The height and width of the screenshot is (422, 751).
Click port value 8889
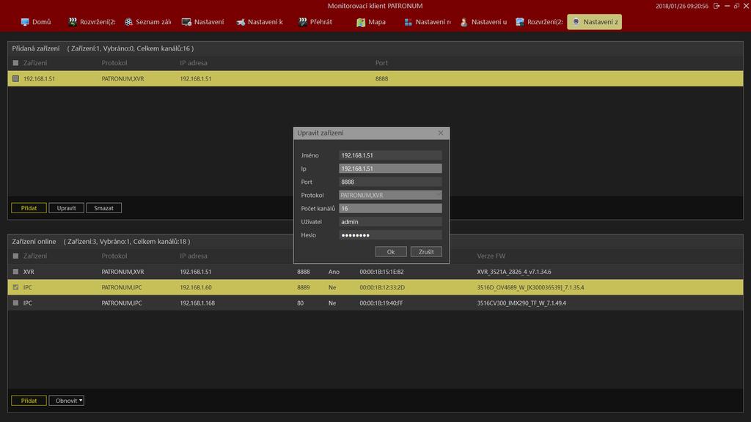coord(303,287)
